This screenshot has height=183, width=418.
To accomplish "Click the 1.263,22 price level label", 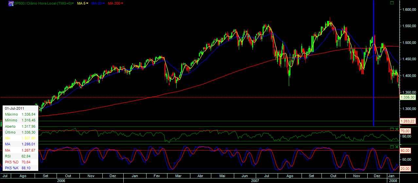I will coord(408,121).
